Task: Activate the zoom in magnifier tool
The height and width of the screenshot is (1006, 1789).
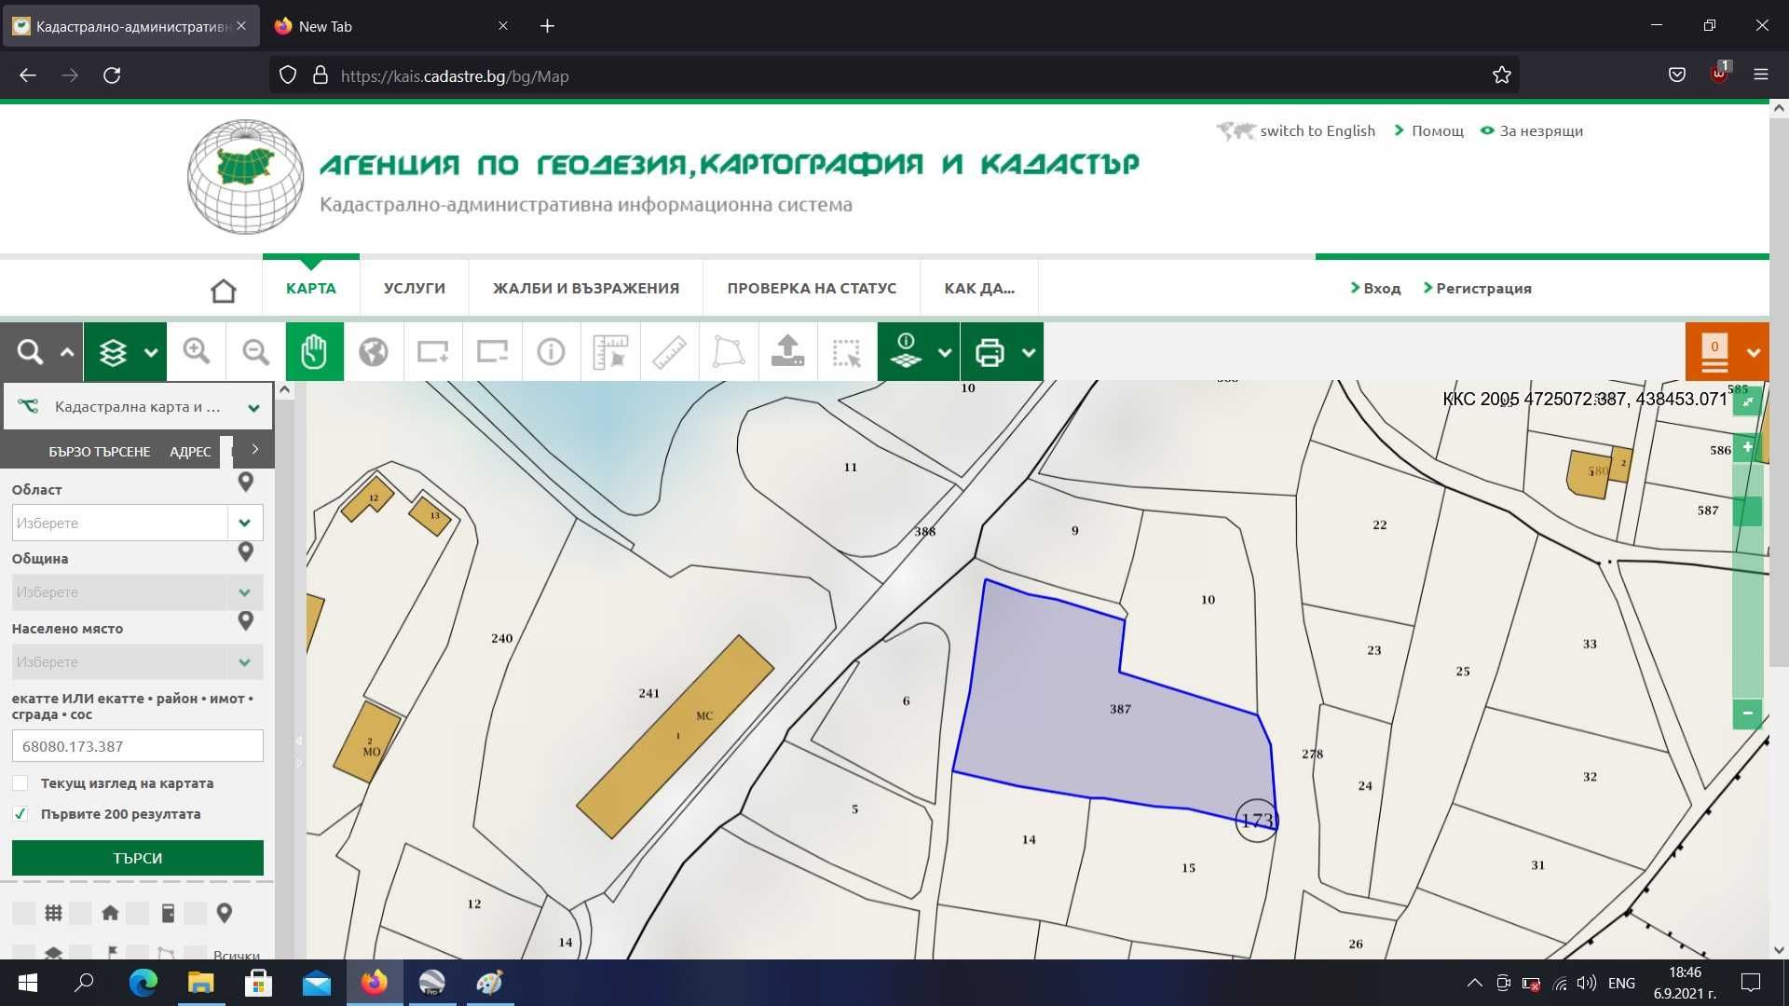Action: tap(196, 352)
